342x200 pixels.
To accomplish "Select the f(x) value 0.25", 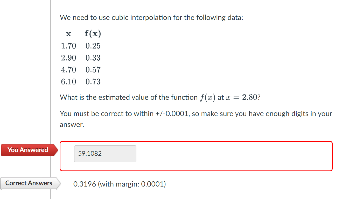I will click(93, 46).
